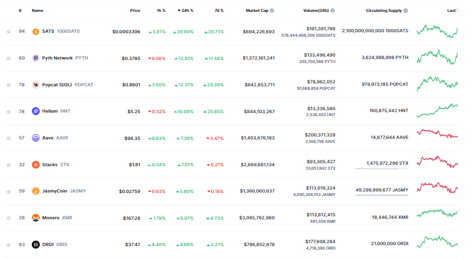Sort by 1h % column header
Image resolution: width=471 pixels, height=258 pixels.
pyautogui.click(x=161, y=10)
